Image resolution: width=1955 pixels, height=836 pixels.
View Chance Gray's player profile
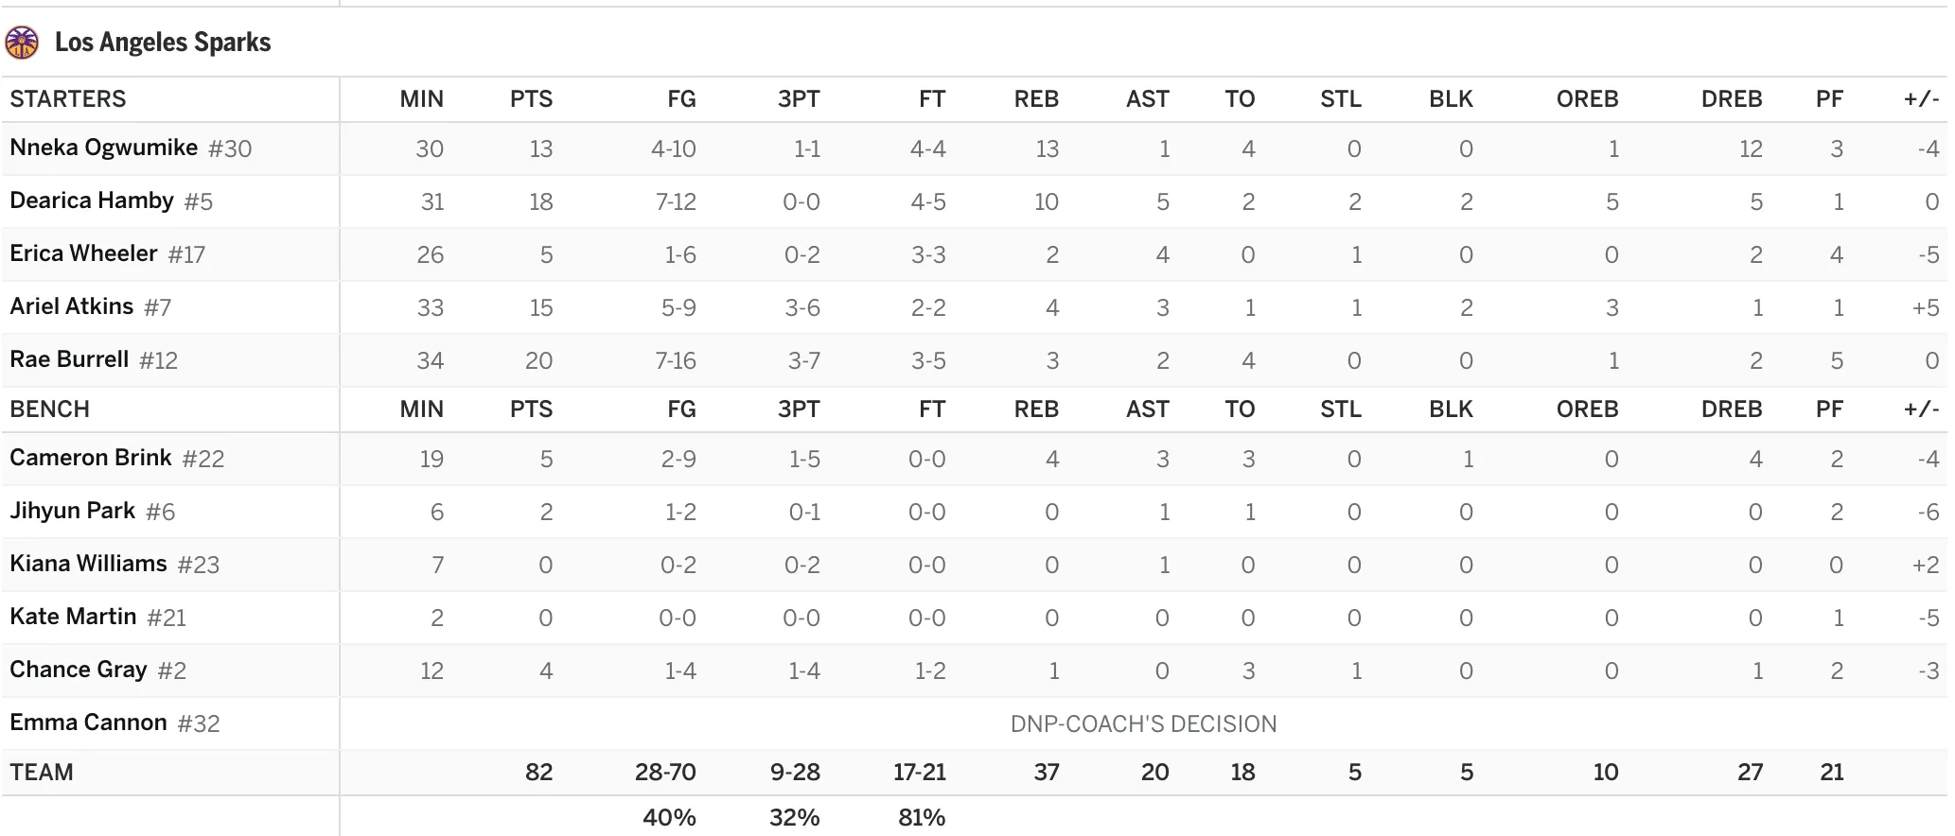79,670
